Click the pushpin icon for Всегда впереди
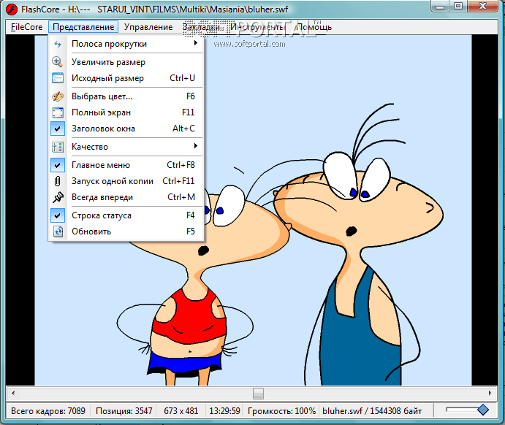Screen dimensions: 505x425 [x=57, y=197]
